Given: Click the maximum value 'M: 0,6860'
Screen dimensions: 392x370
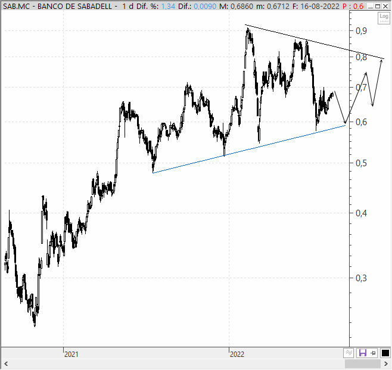Looking at the screenshot, I should click(x=237, y=6).
